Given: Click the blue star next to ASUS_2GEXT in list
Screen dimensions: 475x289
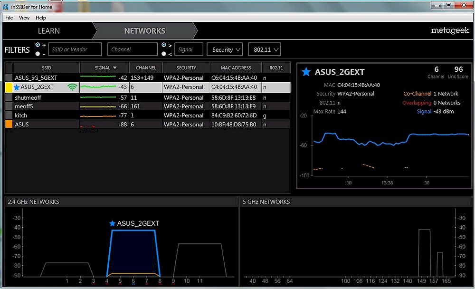Looking at the screenshot, I should (17, 87).
